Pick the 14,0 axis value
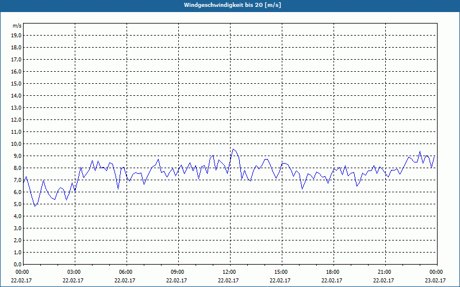This screenshot has height=287, width=460. click(17, 95)
